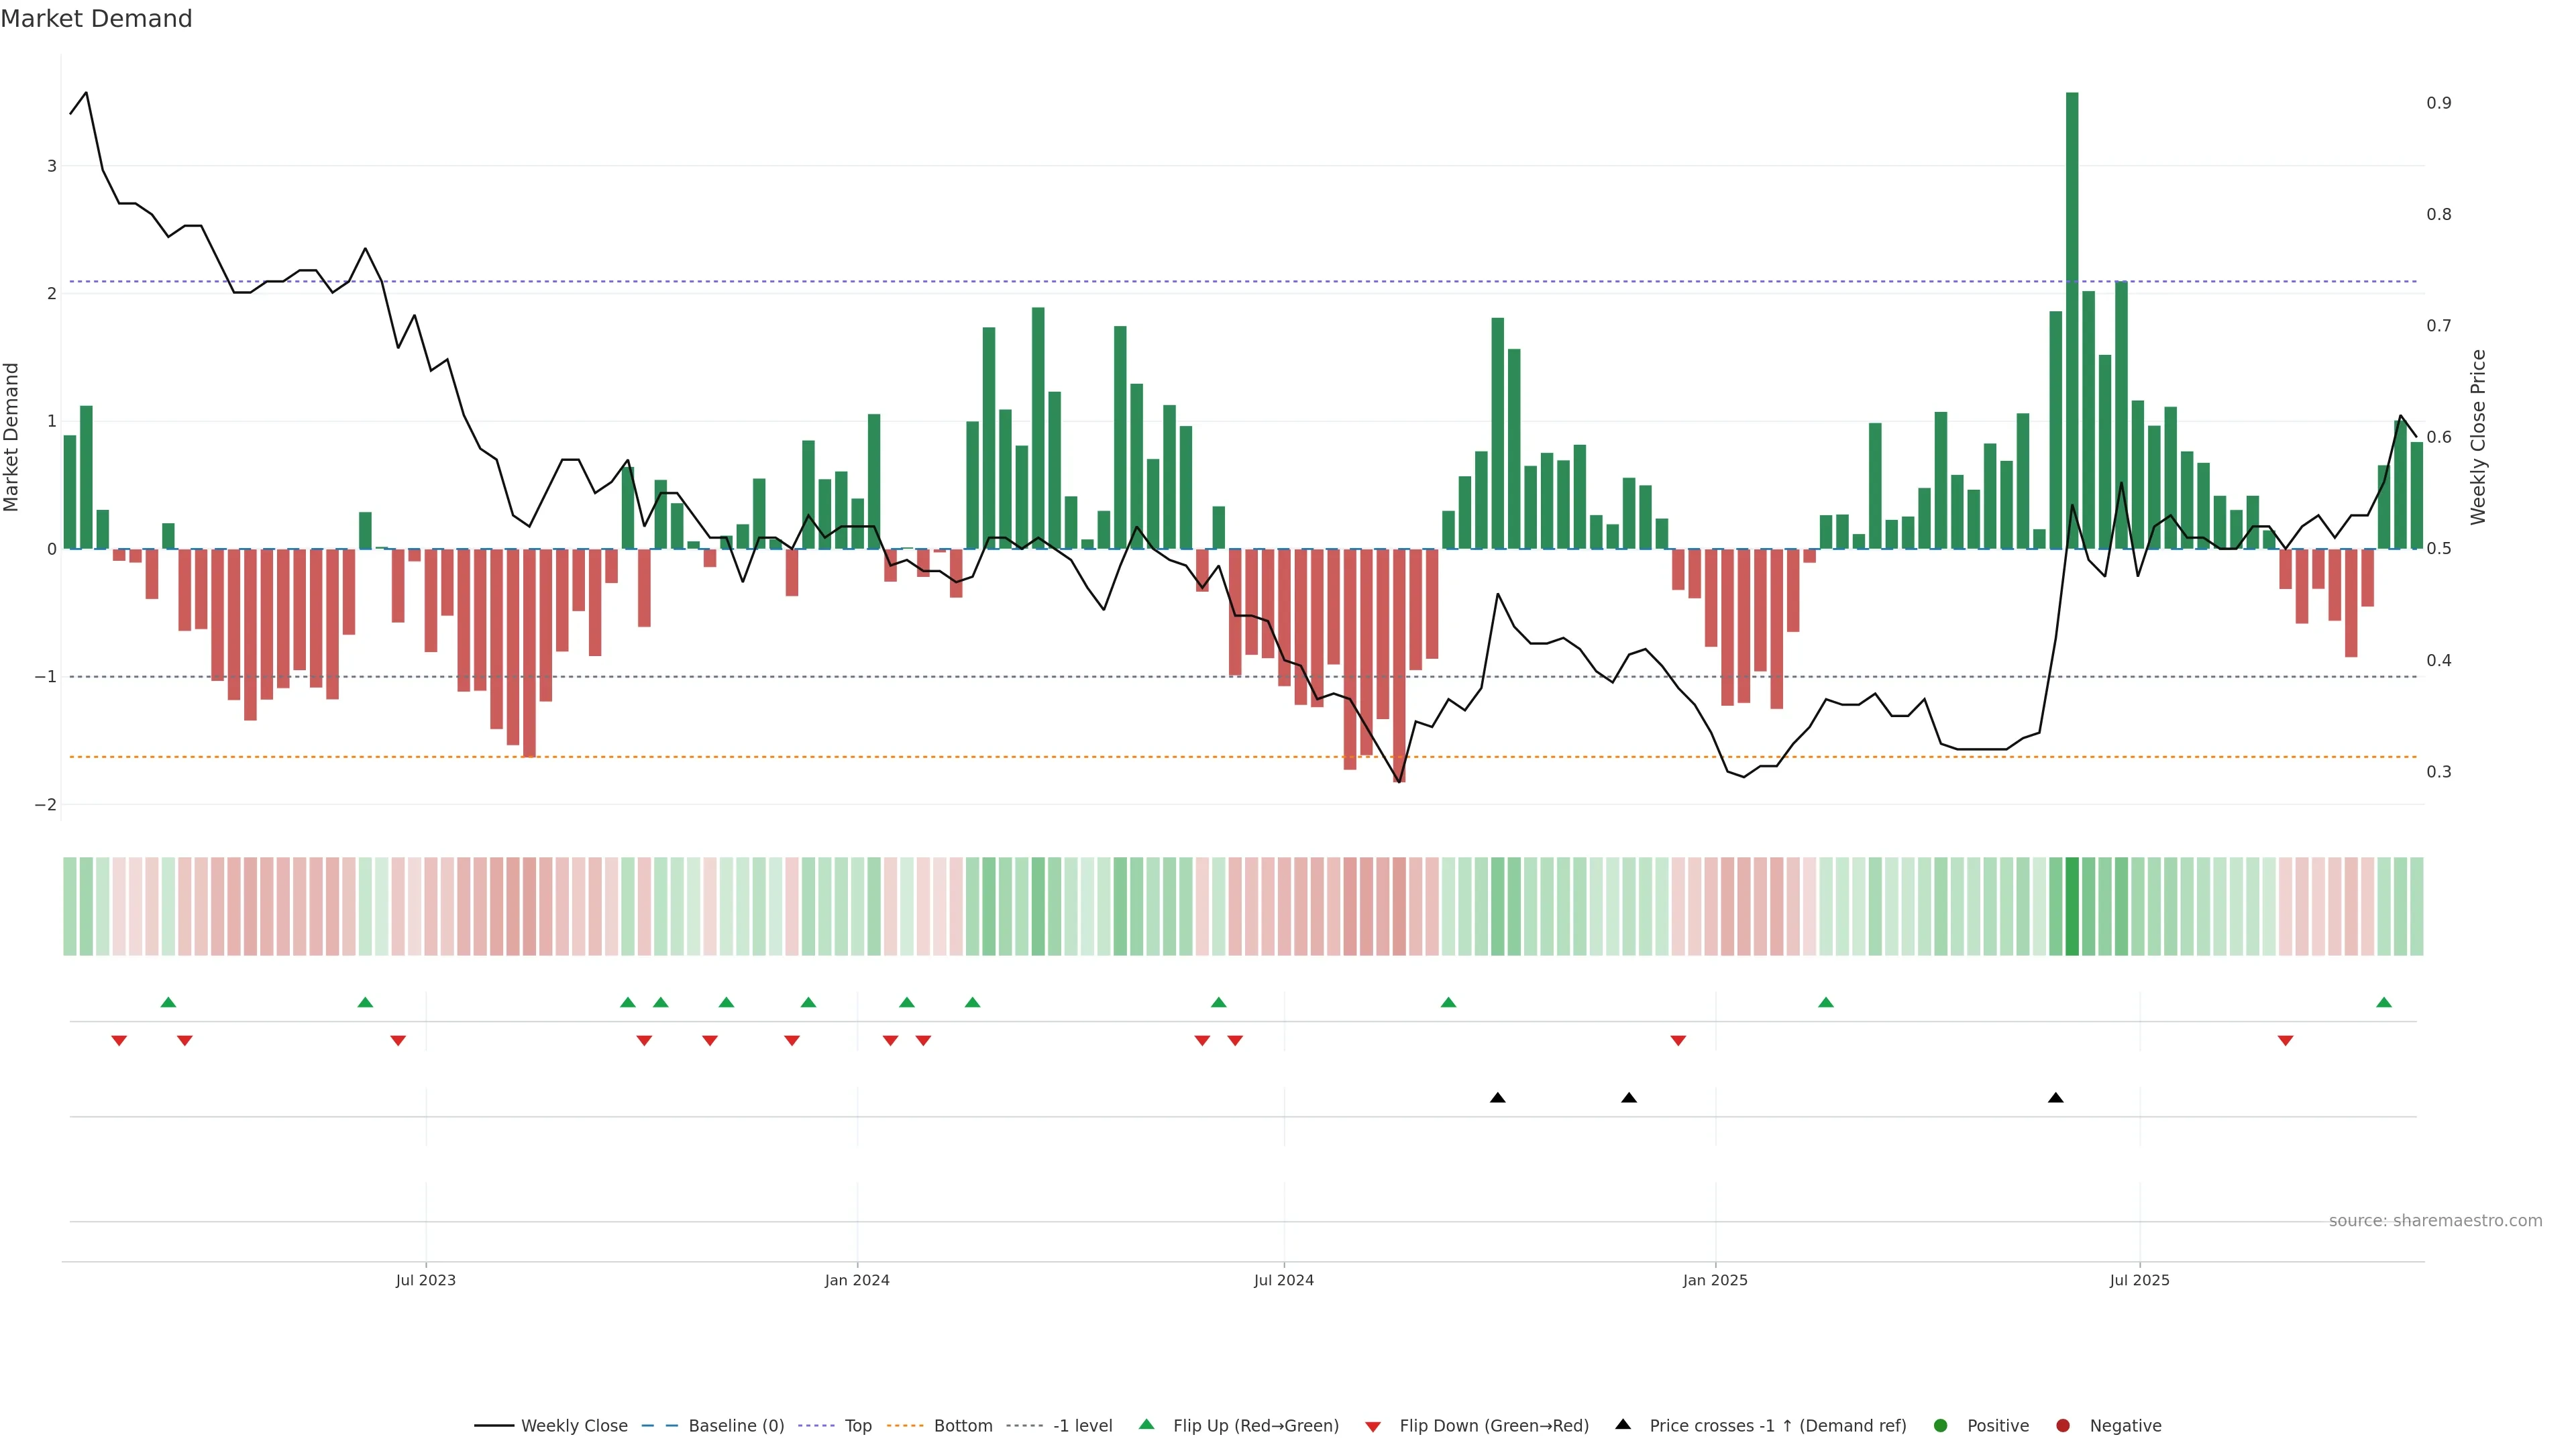Toggle the Top dotted line legend entry
The height and width of the screenshot is (1449, 2576).
[857, 1425]
